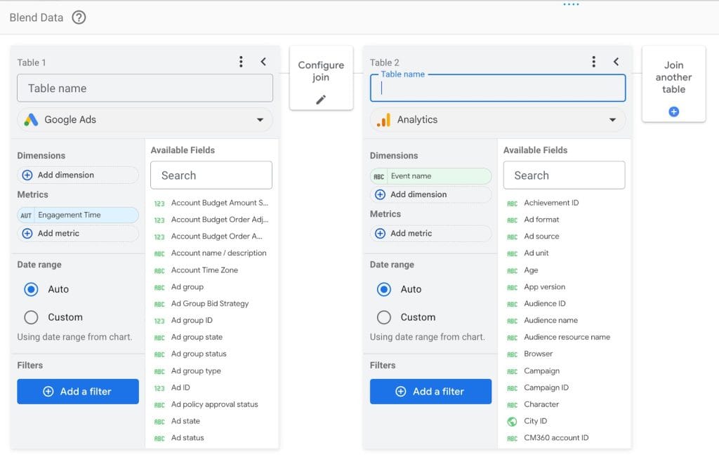This screenshot has width=719, height=459.
Task: Click the text type icon beside Browser
Action: coord(512,355)
